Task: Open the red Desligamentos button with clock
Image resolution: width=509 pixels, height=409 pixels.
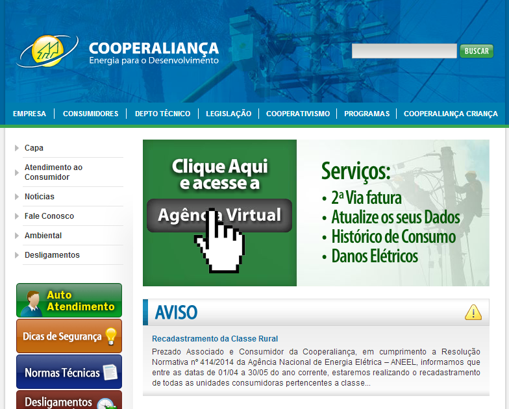Action: (69, 400)
